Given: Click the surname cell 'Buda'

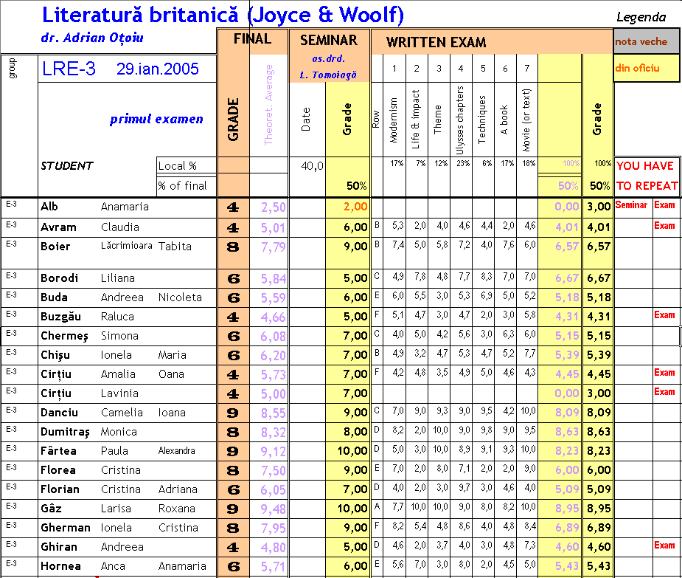Looking at the screenshot, I should (x=54, y=297).
